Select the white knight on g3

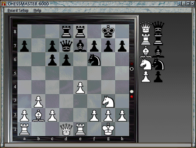pos(108,101)
